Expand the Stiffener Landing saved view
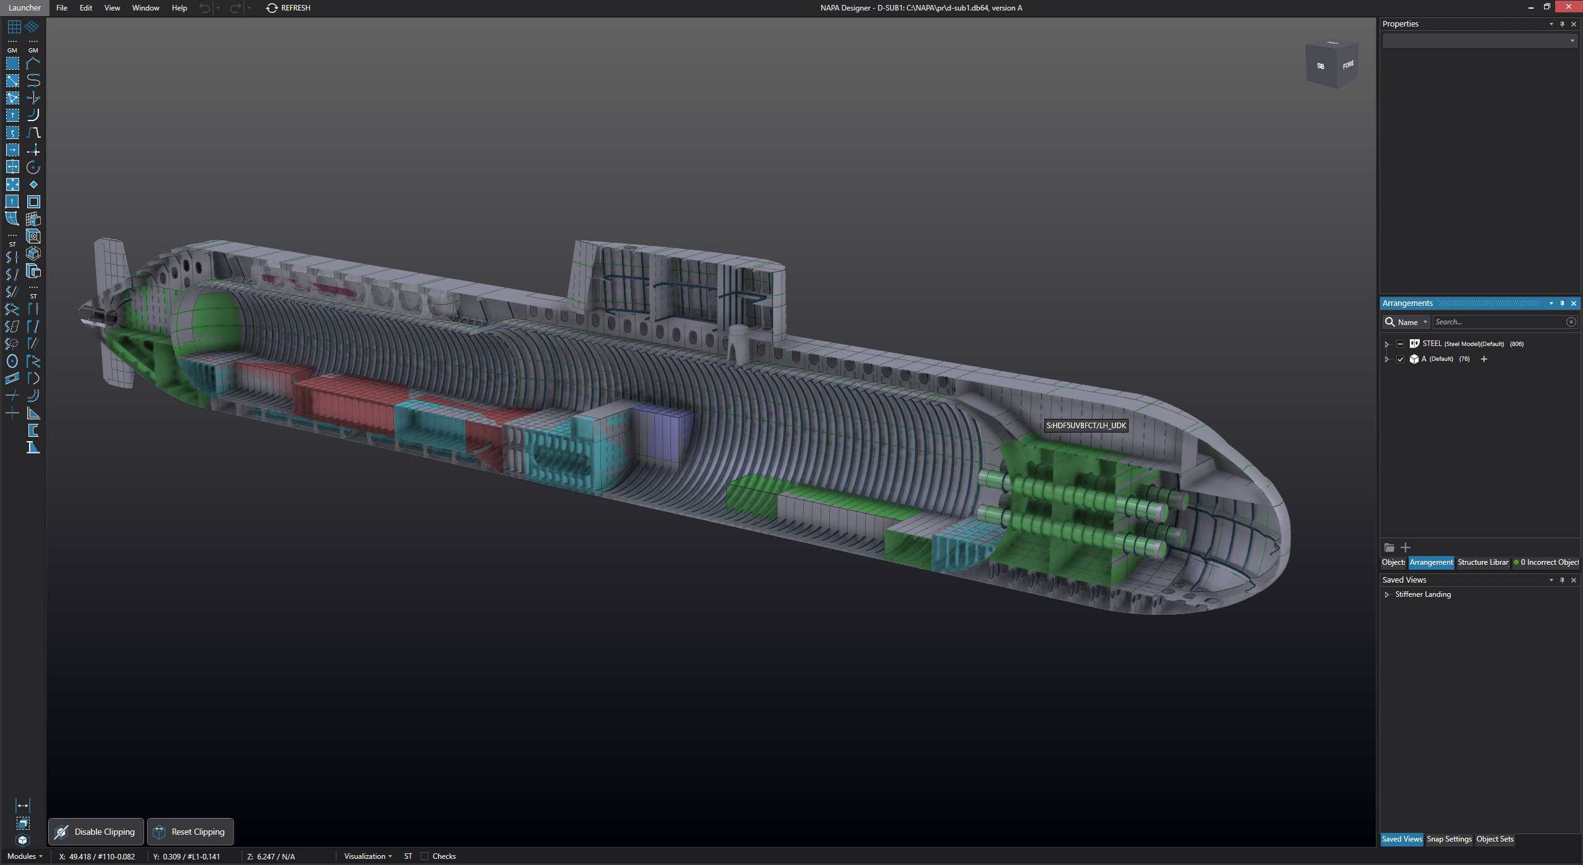1583x865 pixels. tap(1387, 594)
